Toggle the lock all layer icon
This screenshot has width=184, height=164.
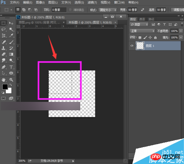point(155,38)
